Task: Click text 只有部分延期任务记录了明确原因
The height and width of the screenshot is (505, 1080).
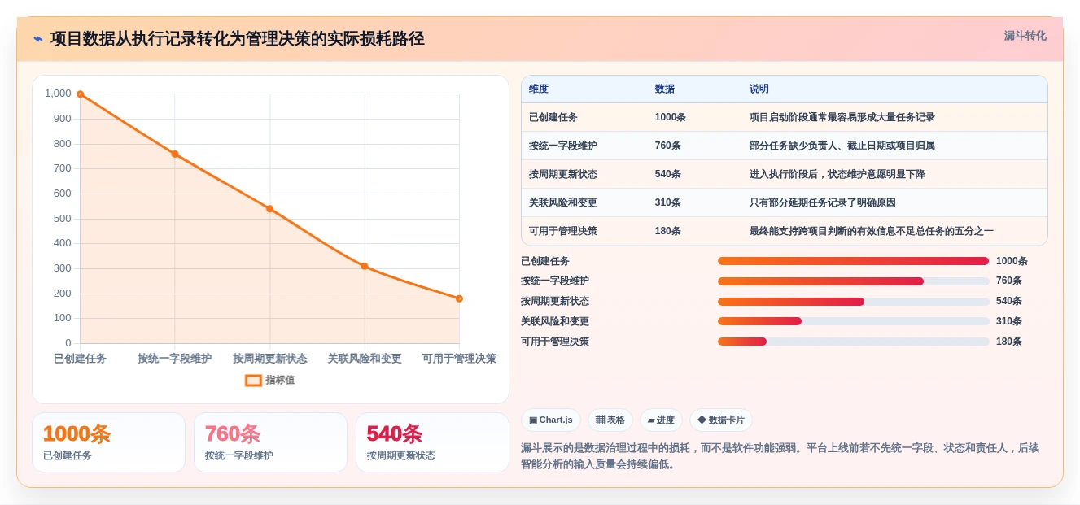Action: (x=823, y=202)
